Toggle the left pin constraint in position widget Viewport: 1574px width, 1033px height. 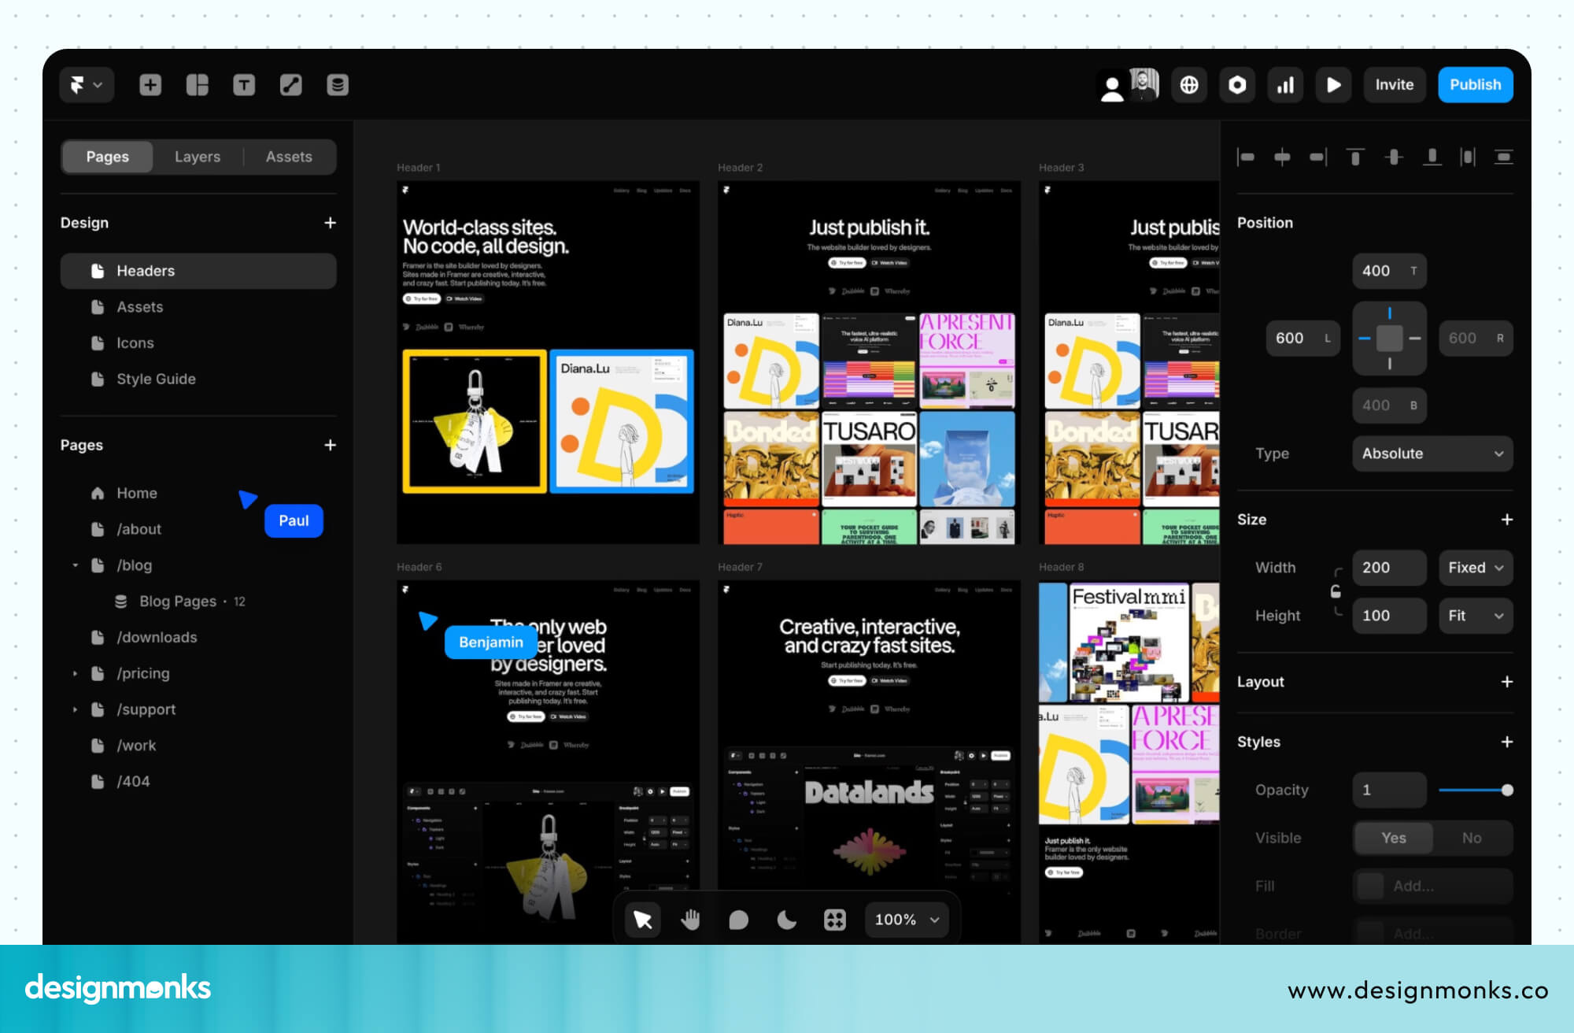click(x=1365, y=339)
